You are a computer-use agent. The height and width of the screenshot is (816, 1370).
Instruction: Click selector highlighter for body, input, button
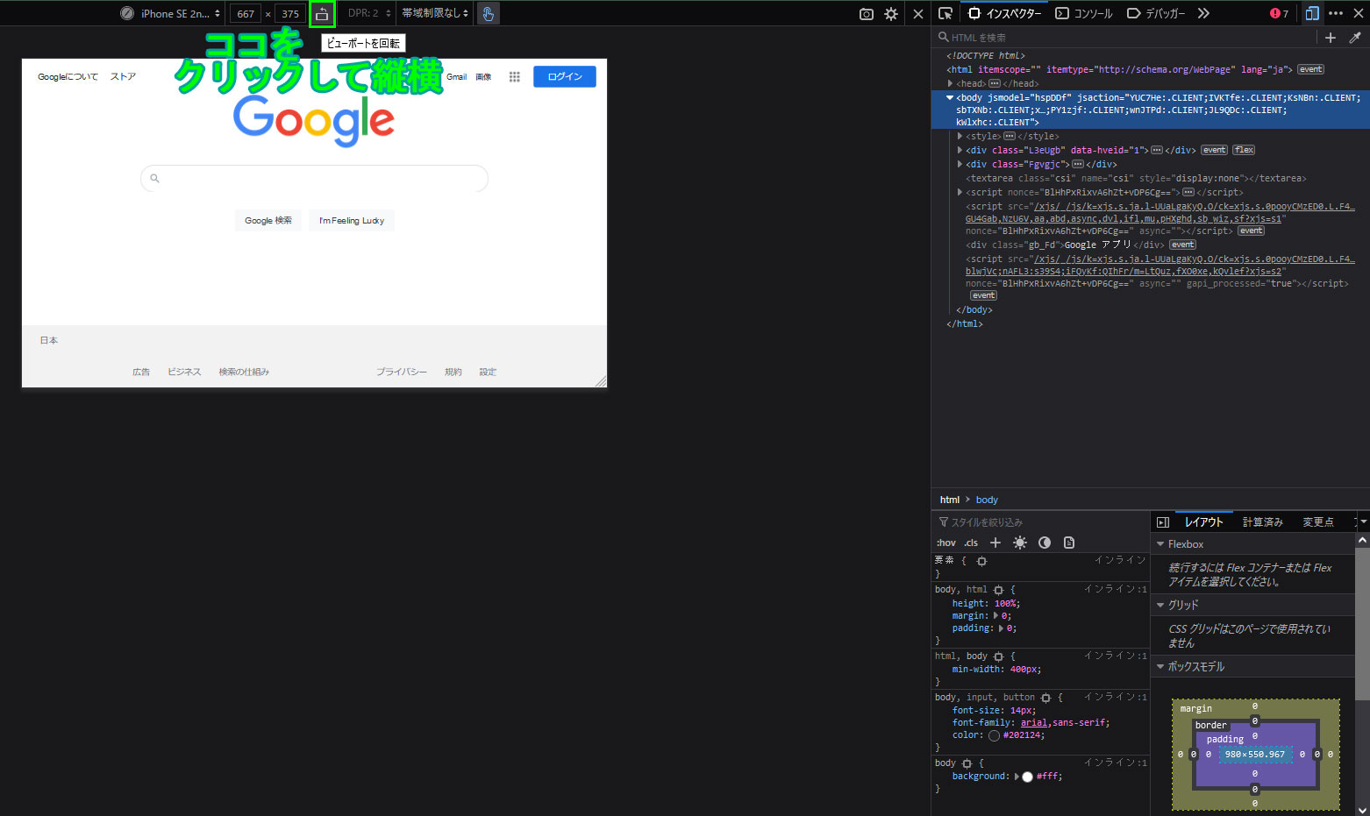(1045, 698)
